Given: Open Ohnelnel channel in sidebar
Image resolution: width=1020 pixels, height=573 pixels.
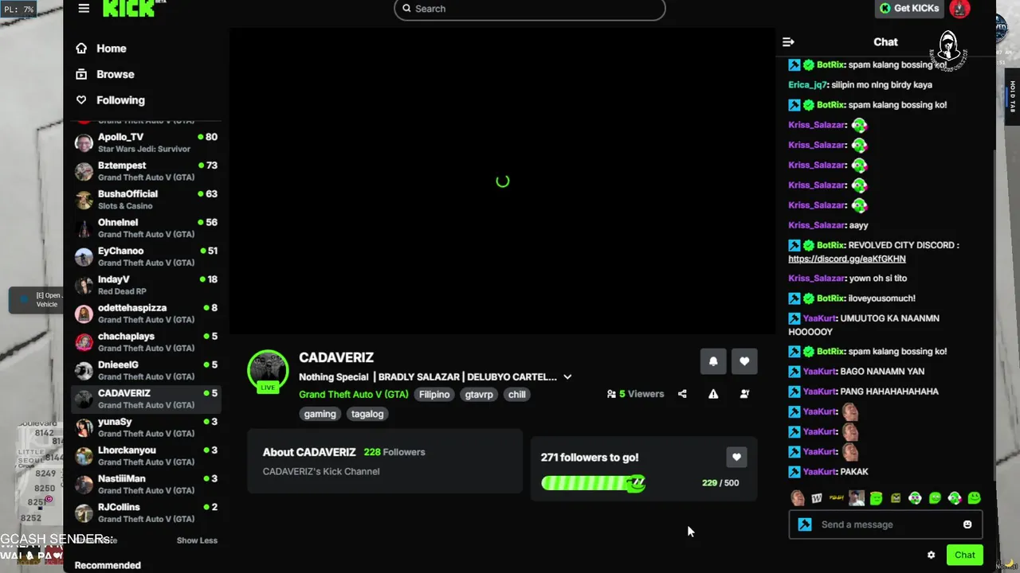Looking at the screenshot, I should (x=146, y=228).
